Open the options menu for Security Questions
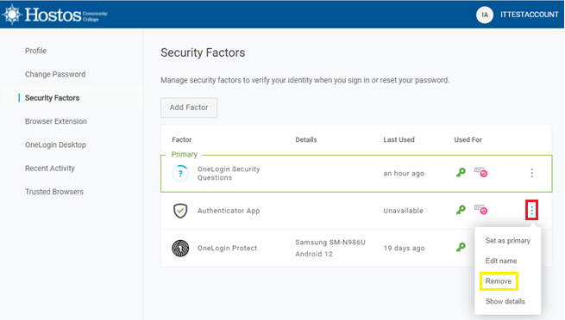 (532, 173)
